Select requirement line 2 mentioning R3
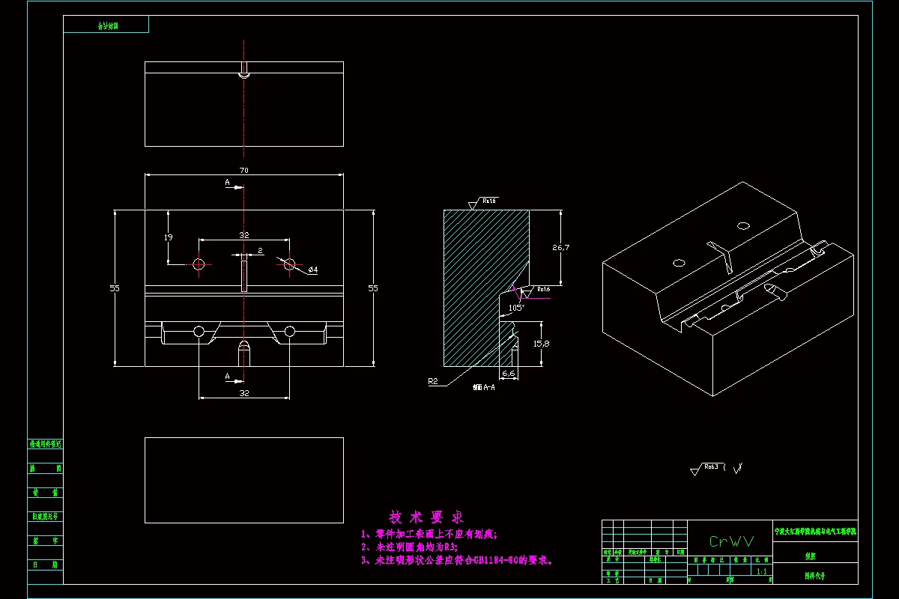The image size is (899, 599). click(409, 547)
